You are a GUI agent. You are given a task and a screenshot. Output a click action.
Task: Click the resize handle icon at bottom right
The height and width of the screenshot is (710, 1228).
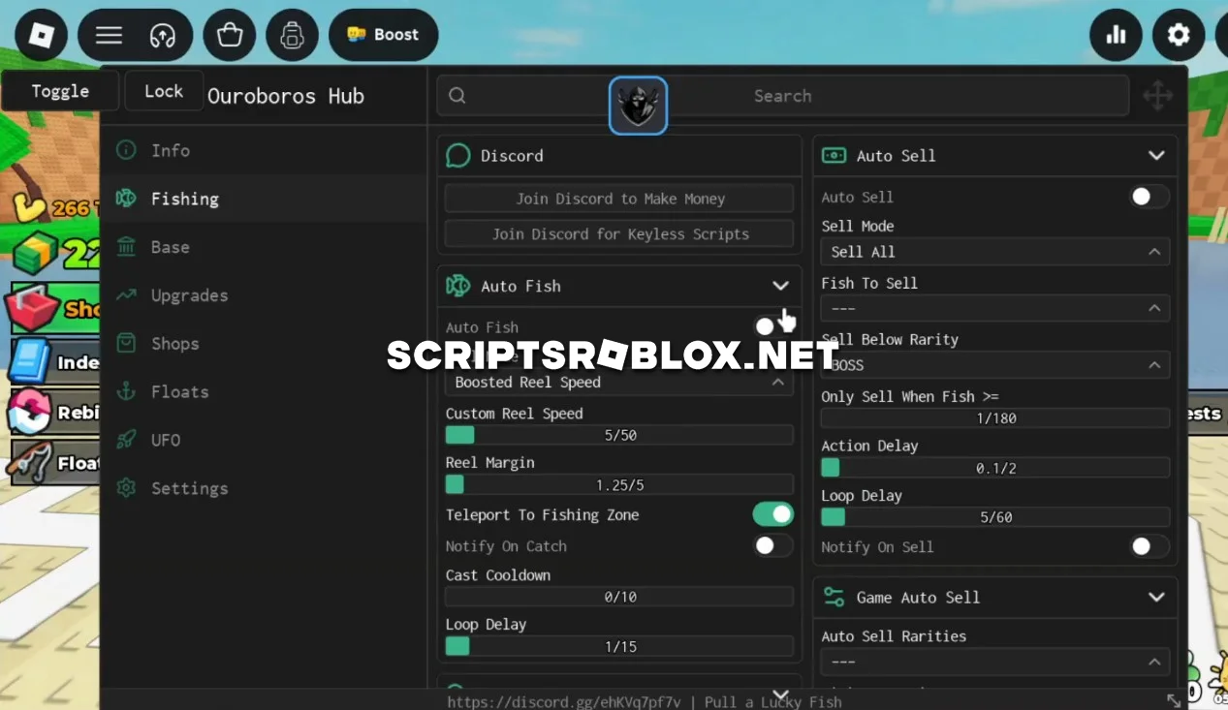(1173, 699)
